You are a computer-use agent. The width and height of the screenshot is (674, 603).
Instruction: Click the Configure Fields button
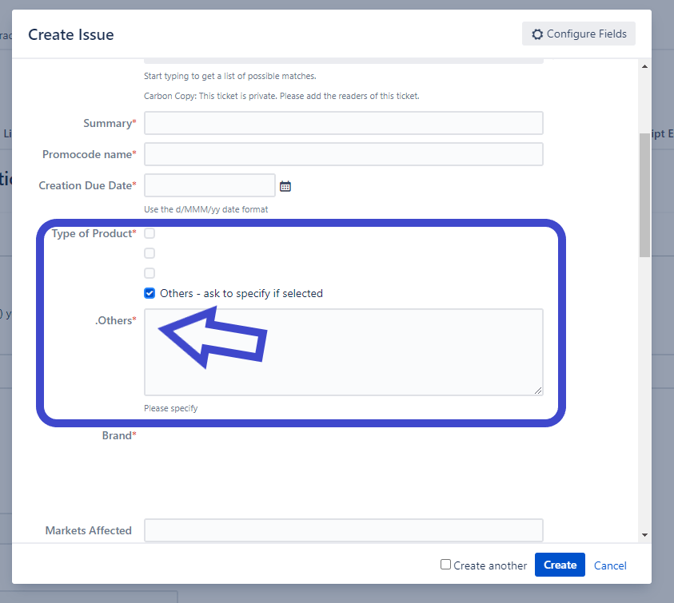coord(579,34)
